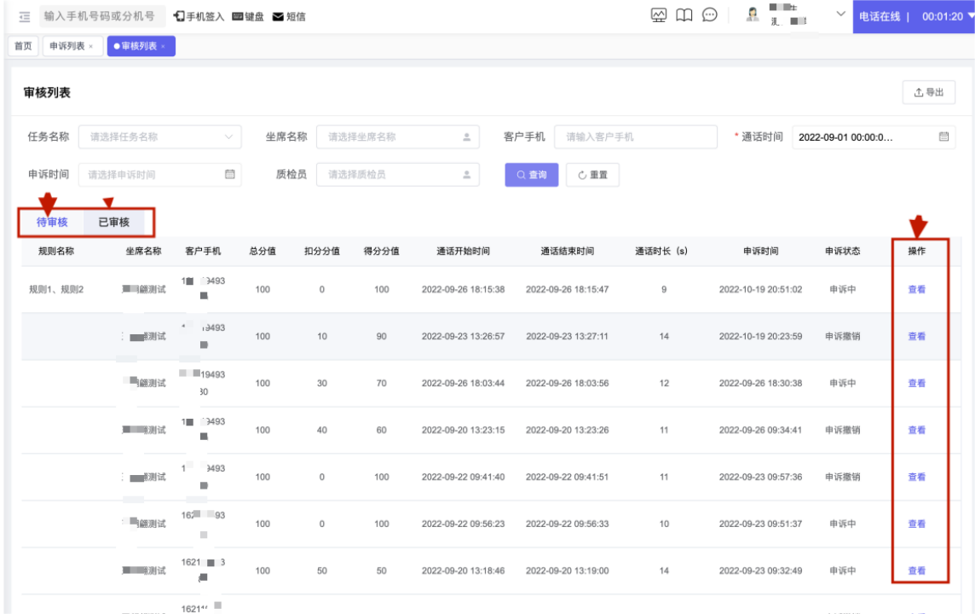Click the call timer 00:01:20
The width and height of the screenshot is (975, 614).
coord(942,17)
